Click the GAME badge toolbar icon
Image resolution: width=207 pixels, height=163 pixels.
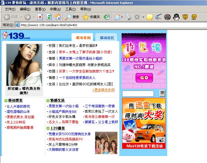[x=167, y=17]
